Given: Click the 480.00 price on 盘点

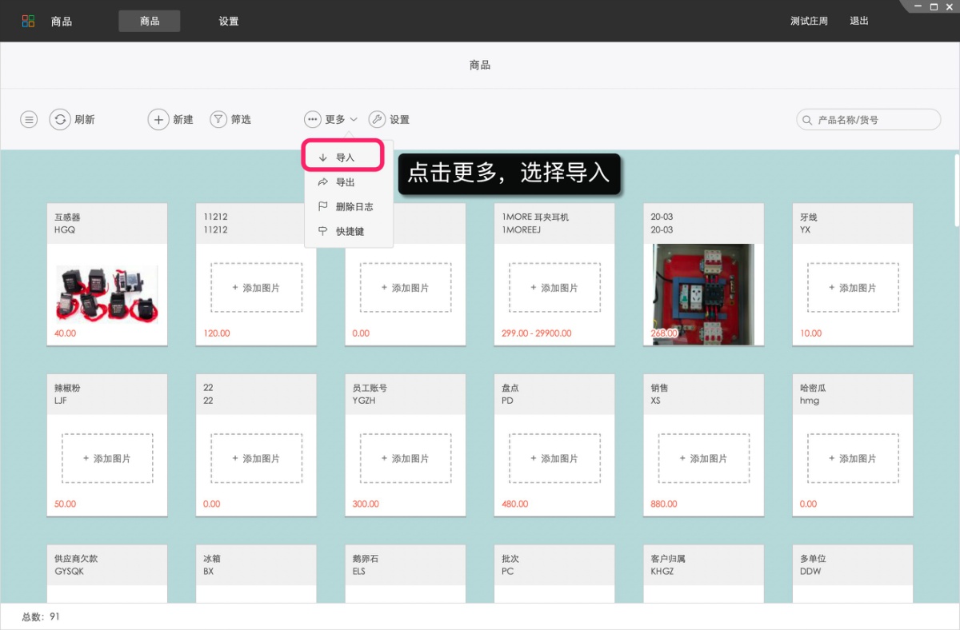Looking at the screenshot, I should [x=515, y=504].
